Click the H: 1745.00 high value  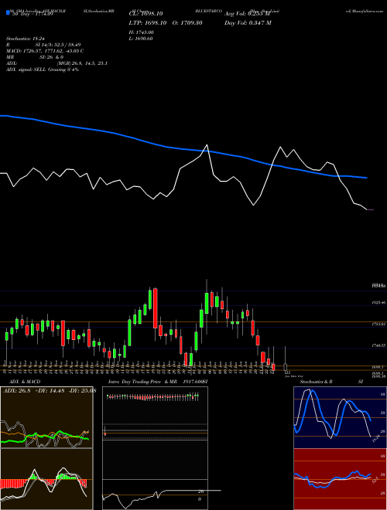(x=142, y=32)
